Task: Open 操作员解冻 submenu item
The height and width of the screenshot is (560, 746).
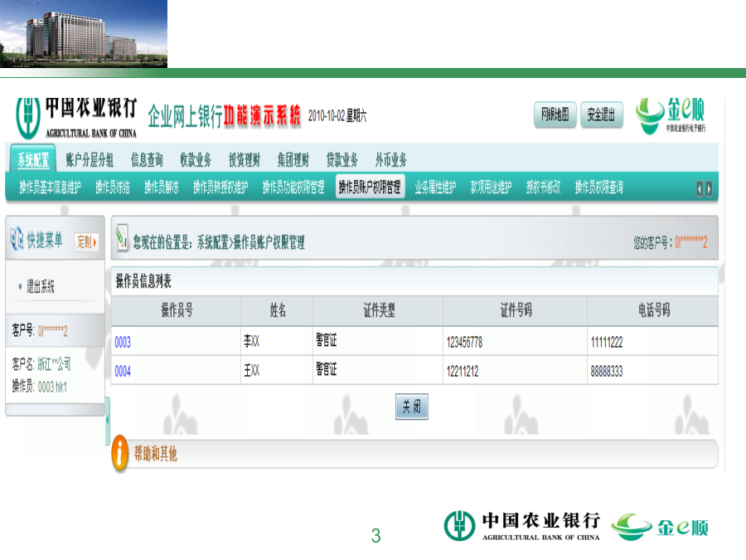Action: point(162,187)
